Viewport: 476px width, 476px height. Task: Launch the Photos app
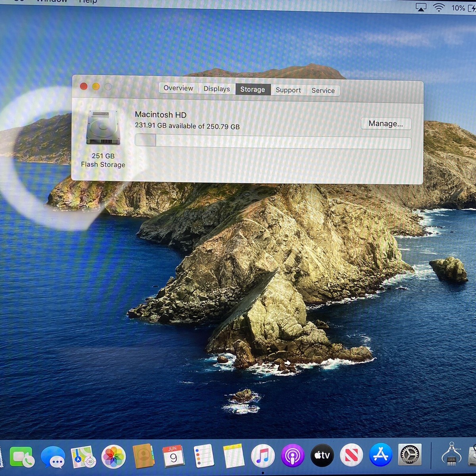click(113, 457)
